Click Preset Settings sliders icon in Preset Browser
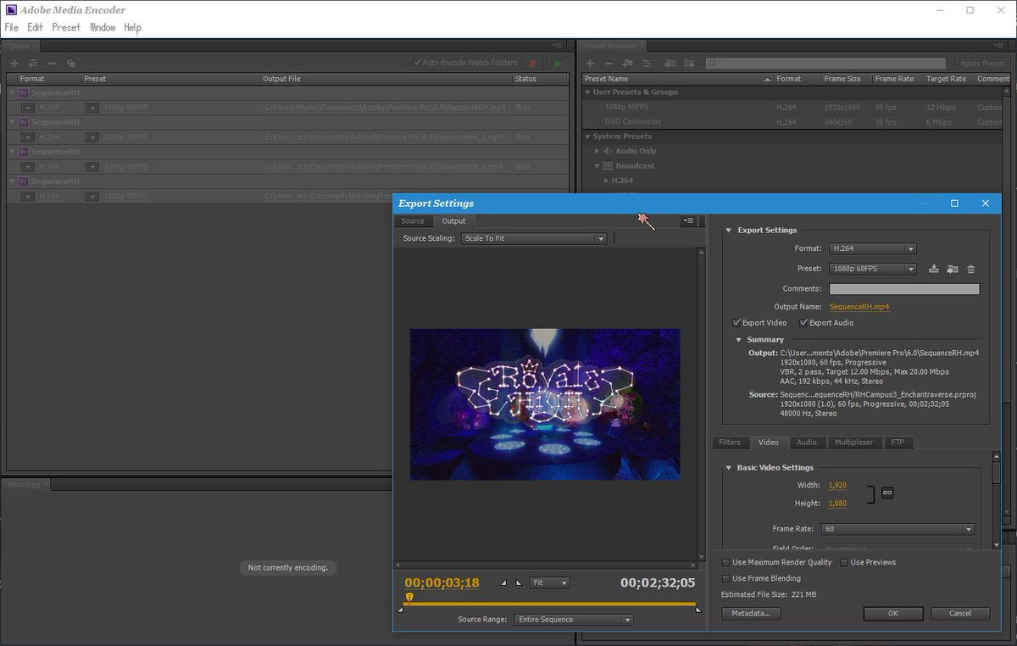1017x646 pixels. click(648, 64)
